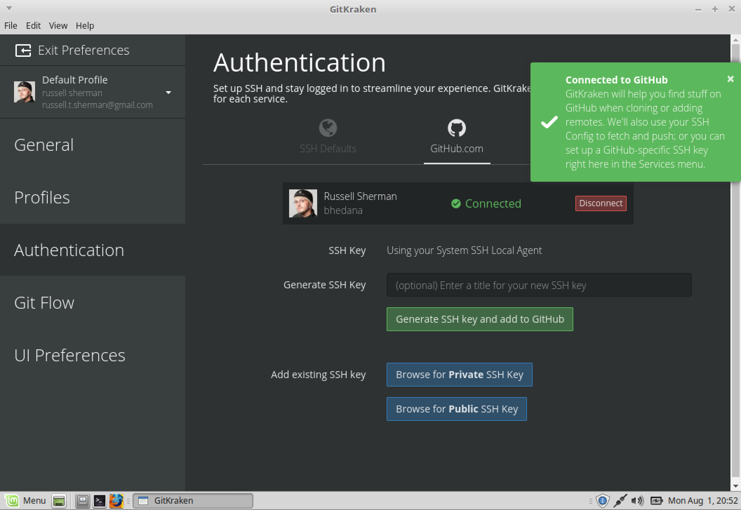
Task: Open the Help menu
Action: pyautogui.click(x=85, y=26)
